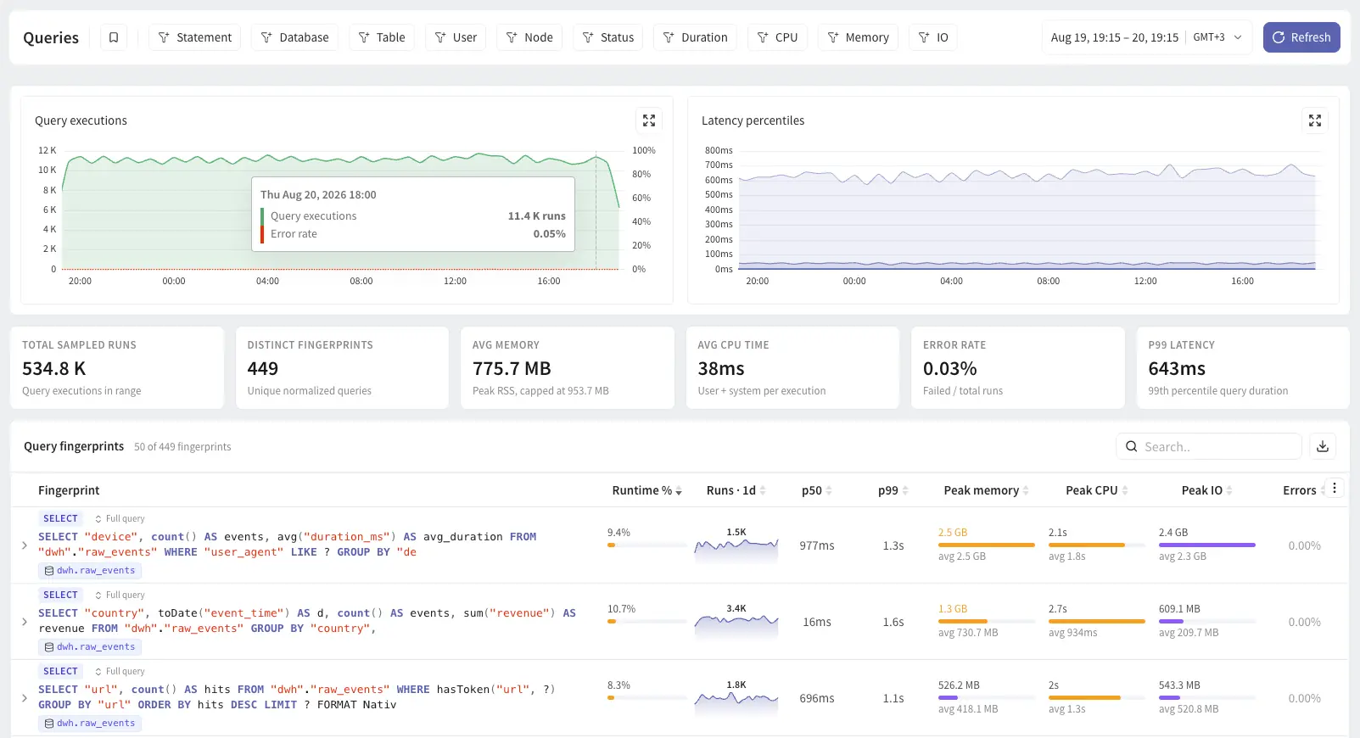Open the CPU filter
Screen dimensions: 1360x738
(x=777, y=37)
